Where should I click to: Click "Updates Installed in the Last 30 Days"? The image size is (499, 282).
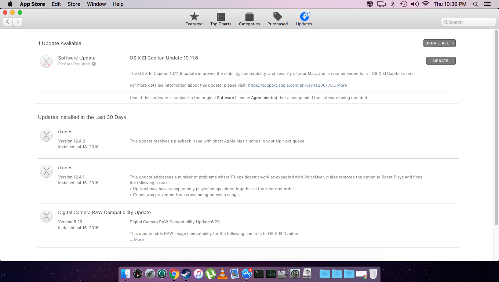pyautogui.click(x=82, y=117)
